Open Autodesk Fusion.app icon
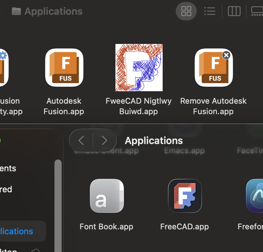The image size is (263, 252). coord(64,68)
